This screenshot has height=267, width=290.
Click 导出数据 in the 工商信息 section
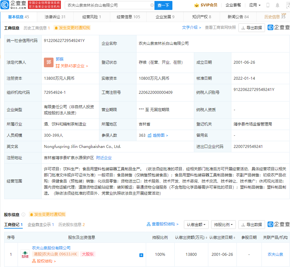(x=252, y=28)
